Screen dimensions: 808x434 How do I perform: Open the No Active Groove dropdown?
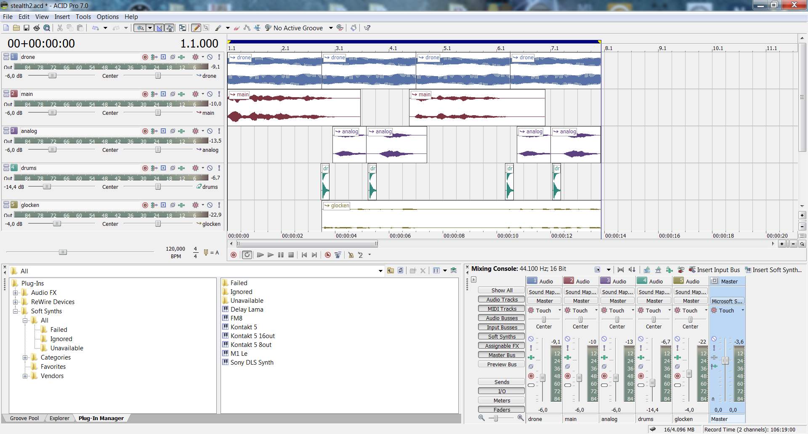click(331, 28)
